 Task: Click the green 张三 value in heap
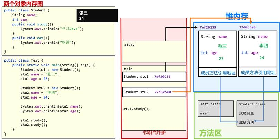click(x=223, y=46)
